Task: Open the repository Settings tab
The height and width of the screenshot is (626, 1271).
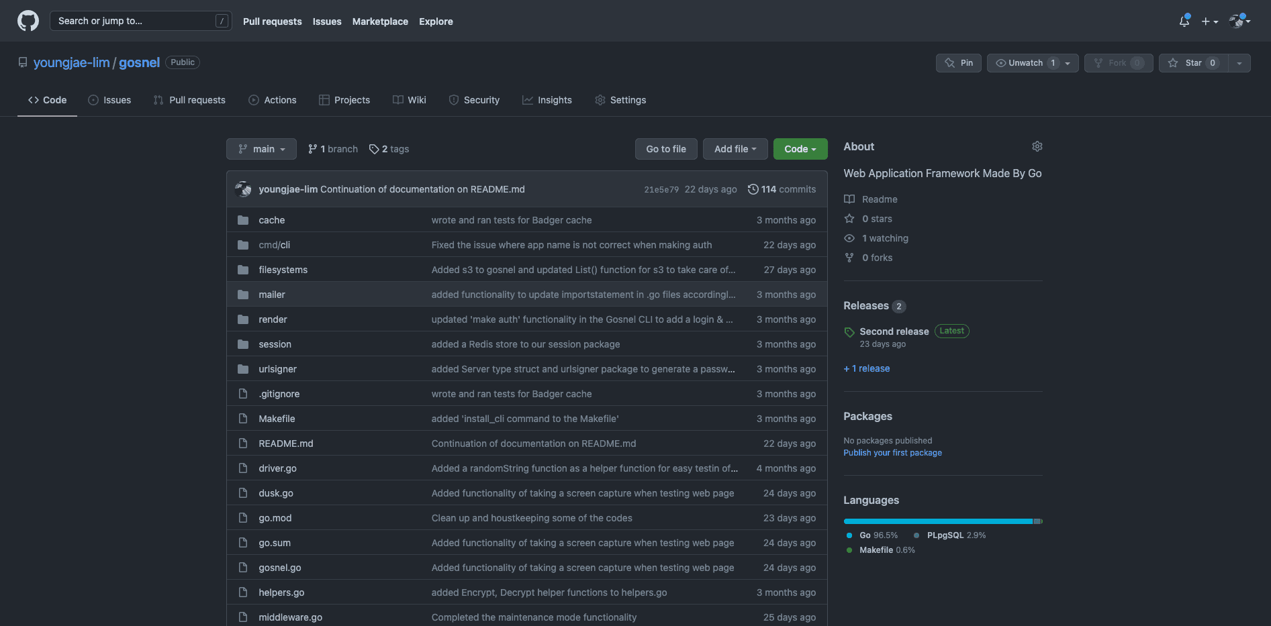Action: [x=620, y=100]
